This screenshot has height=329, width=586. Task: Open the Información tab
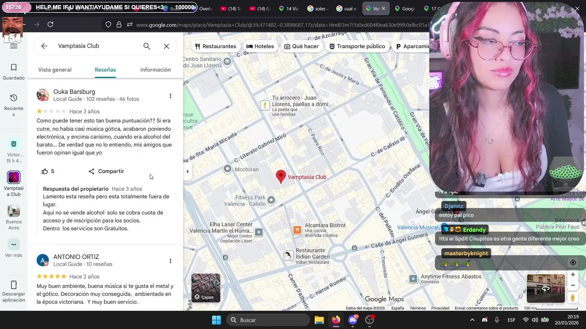tap(156, 70)
